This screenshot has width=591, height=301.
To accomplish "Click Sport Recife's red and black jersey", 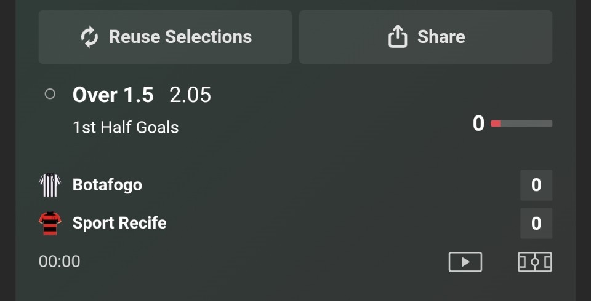I will [50, 223].
